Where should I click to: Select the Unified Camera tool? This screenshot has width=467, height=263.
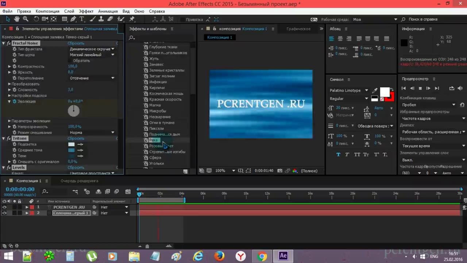coord(45,19)
